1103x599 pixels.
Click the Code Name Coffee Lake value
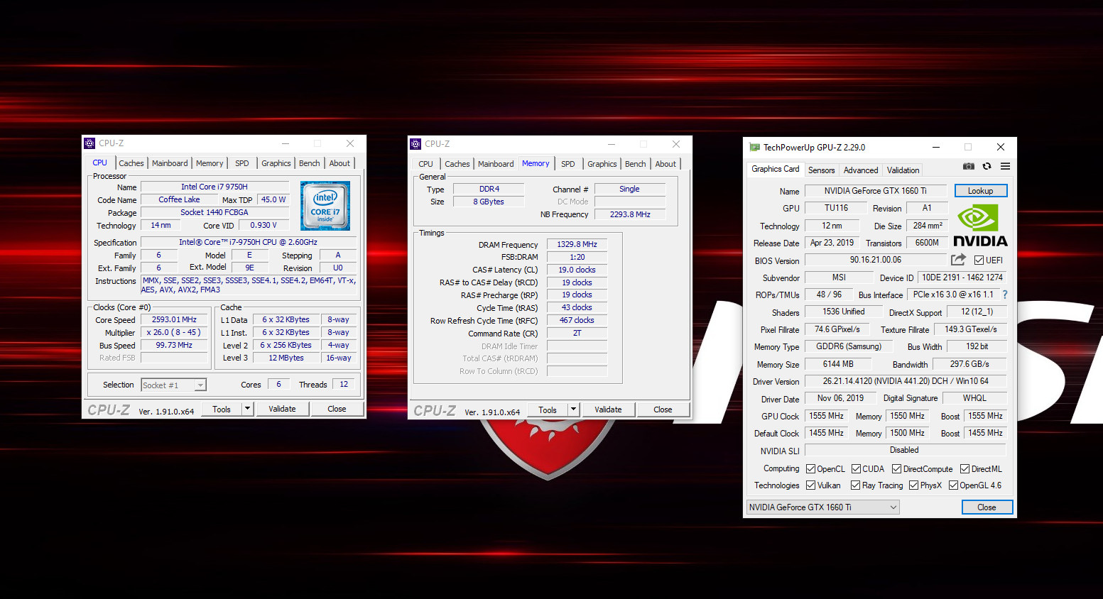coord(179,200)
